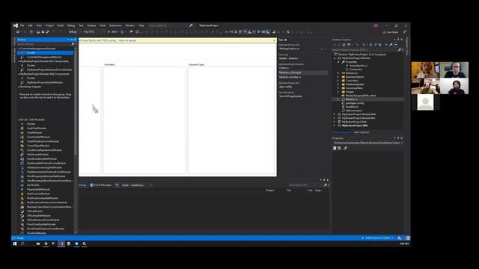This screenshot has width=479, height=269.
Task: Select packages.config in Solution Explorer
Action: click(354, 103)
